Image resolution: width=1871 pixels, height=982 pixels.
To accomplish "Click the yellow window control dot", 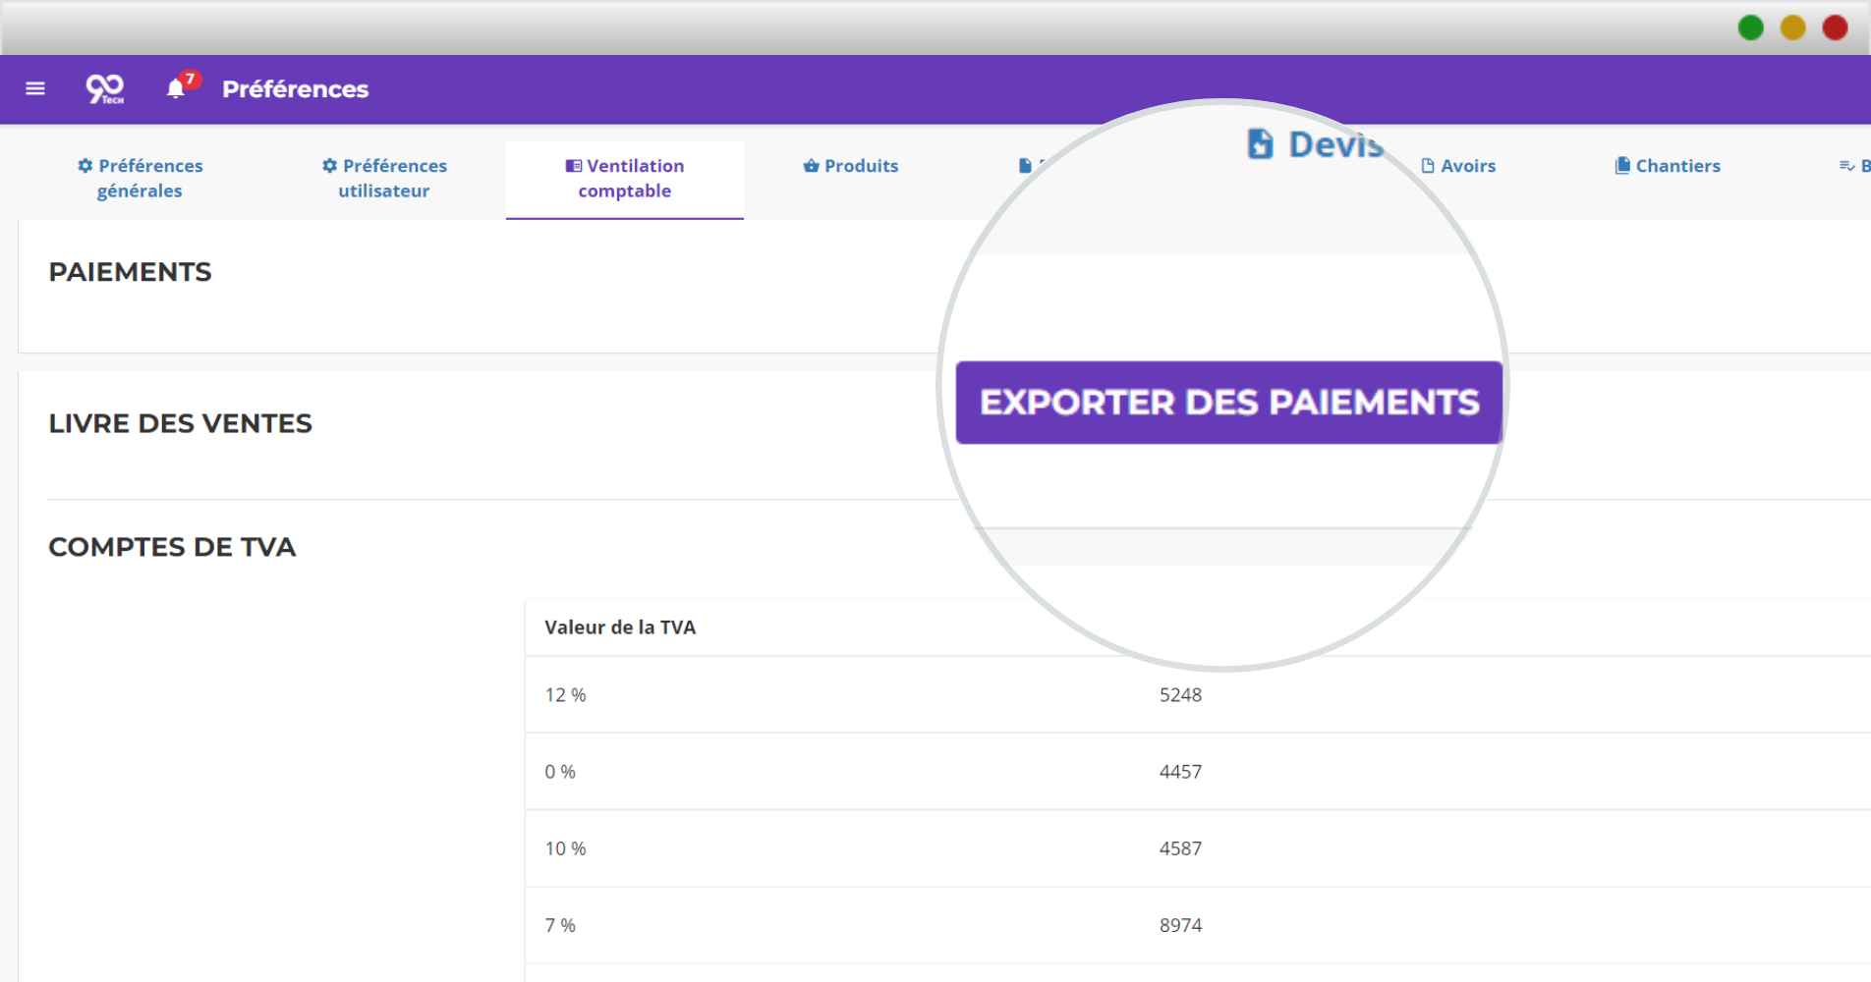I will tap(1793, 27).
